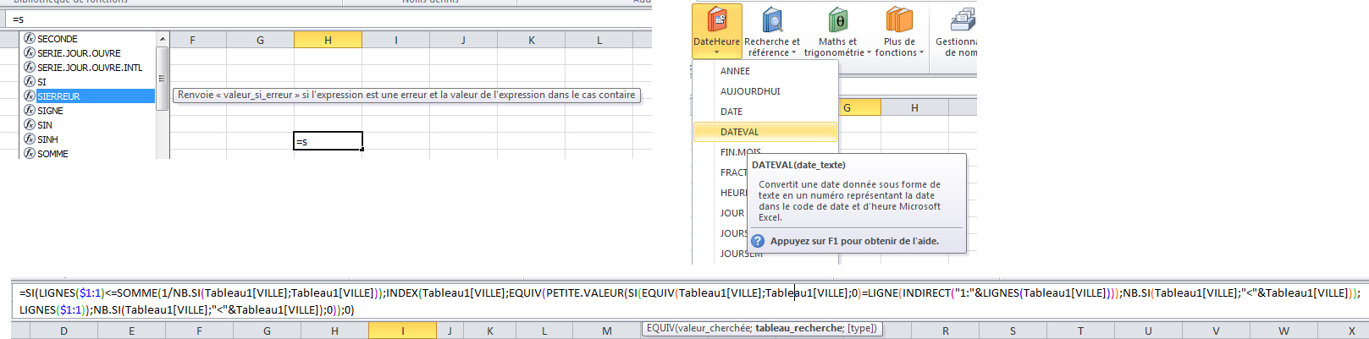
Task: Expand the Maths et trigonométrie dropdown arrow
Action: [869, 53]
